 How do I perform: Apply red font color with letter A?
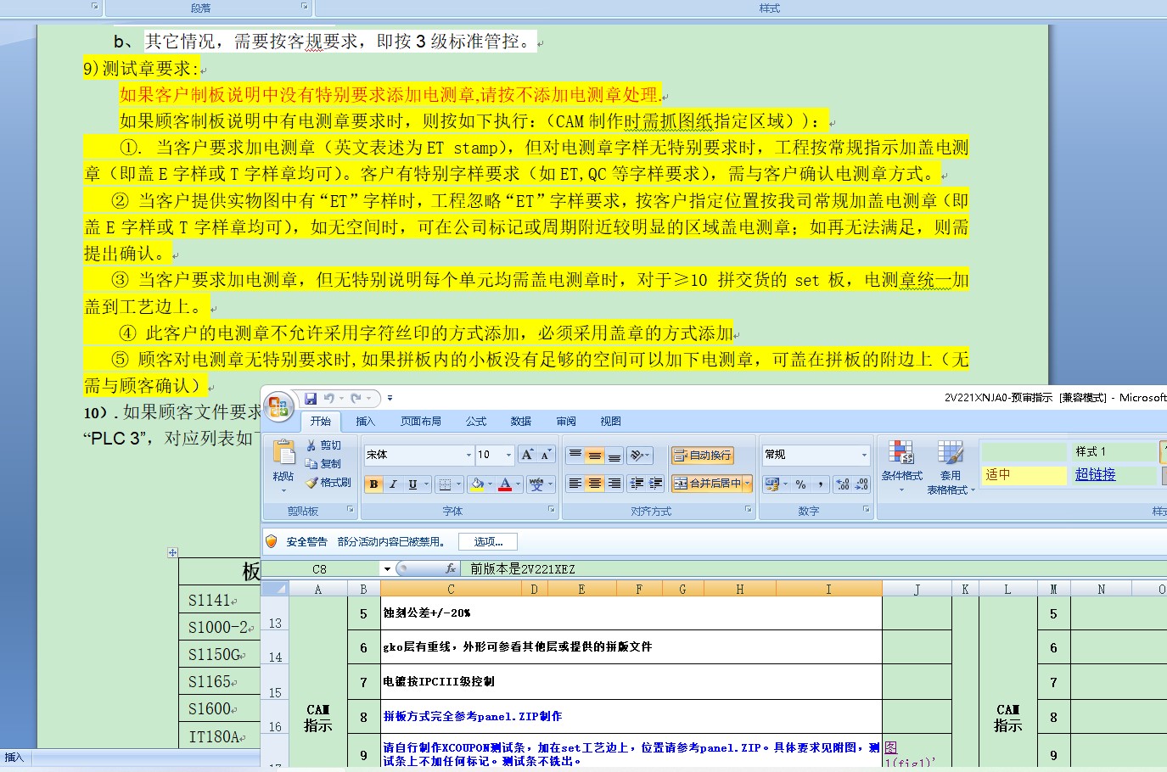(505, 484)
